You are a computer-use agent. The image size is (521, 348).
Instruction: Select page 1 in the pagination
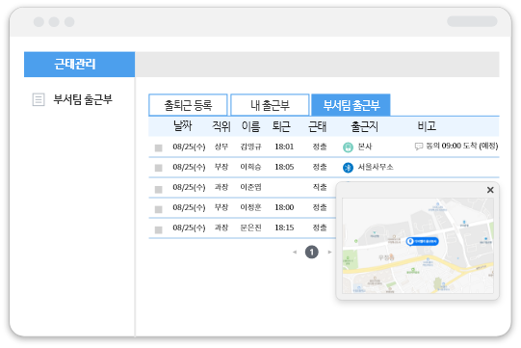point(312,252)
